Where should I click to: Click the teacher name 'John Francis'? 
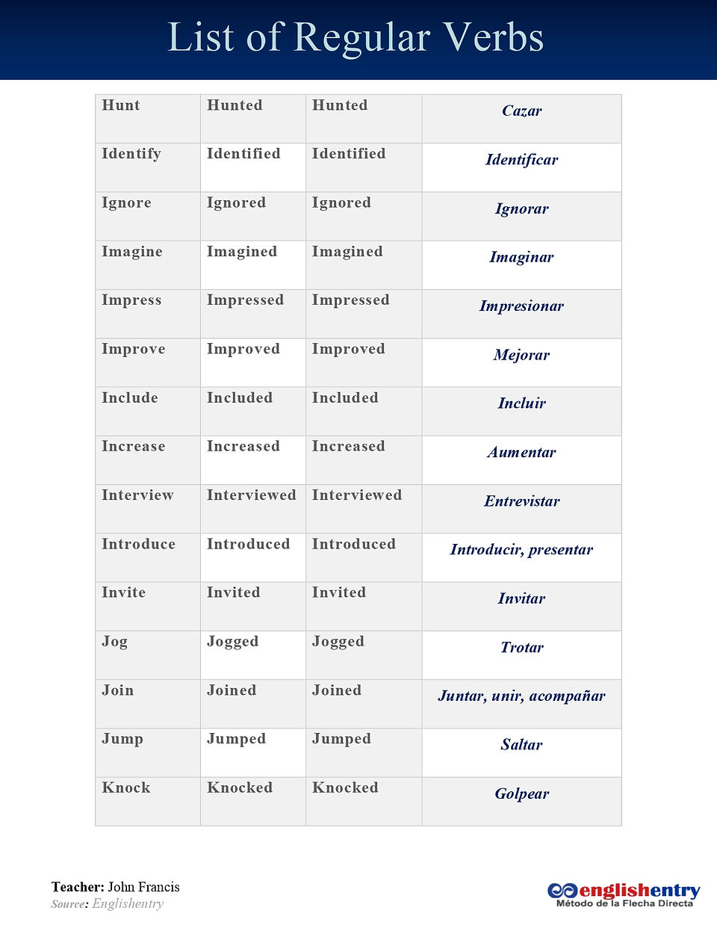[x=143, y=887]
